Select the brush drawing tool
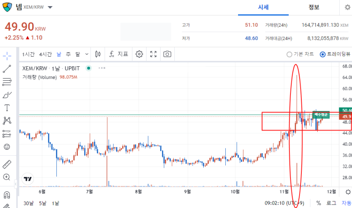The height and width of the screenshot is (208, 352). [7, 95]
